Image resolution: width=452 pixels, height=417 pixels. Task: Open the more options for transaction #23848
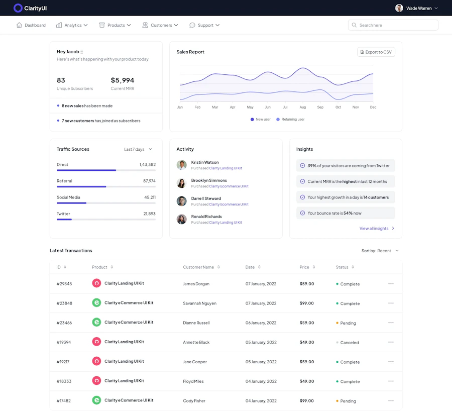[x=391, y=303]
